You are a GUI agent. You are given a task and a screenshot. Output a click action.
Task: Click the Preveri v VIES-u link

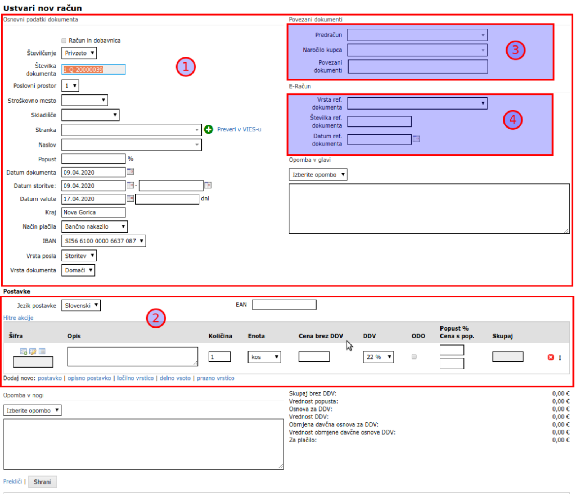(x=239, y=129)
